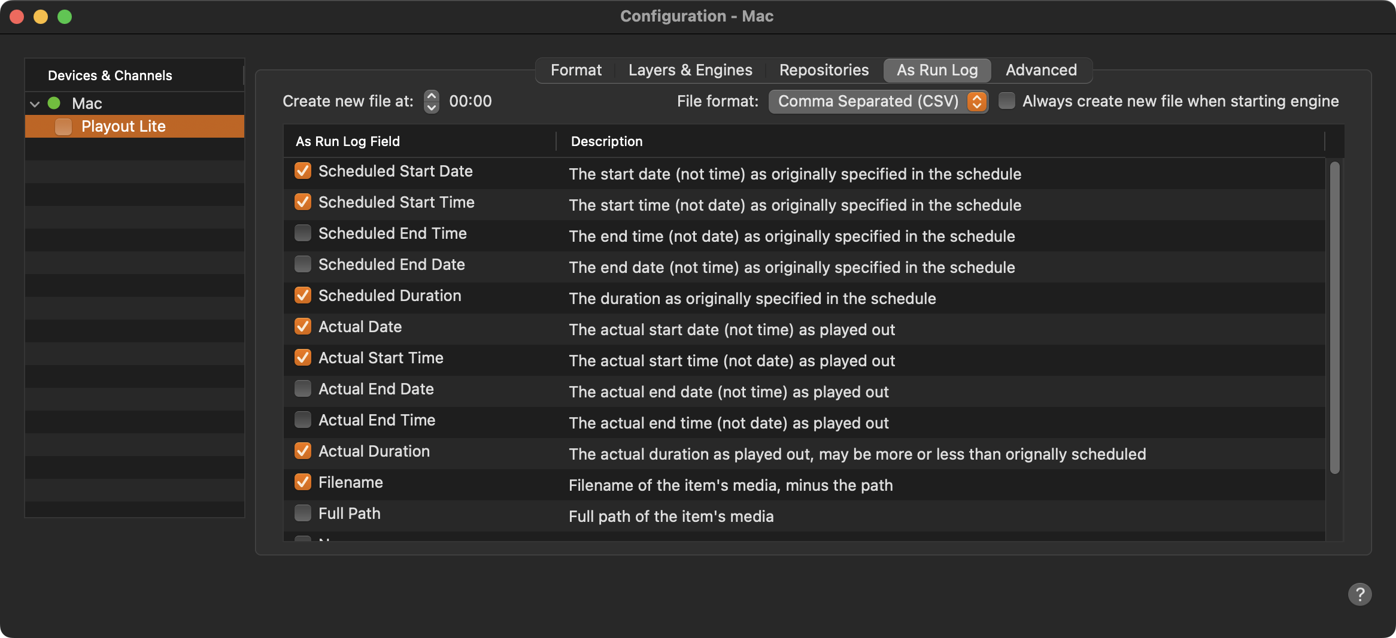Click 'Full path of the item's media' text
This screenshot has width=1396, height=638.
pos(671,517)
